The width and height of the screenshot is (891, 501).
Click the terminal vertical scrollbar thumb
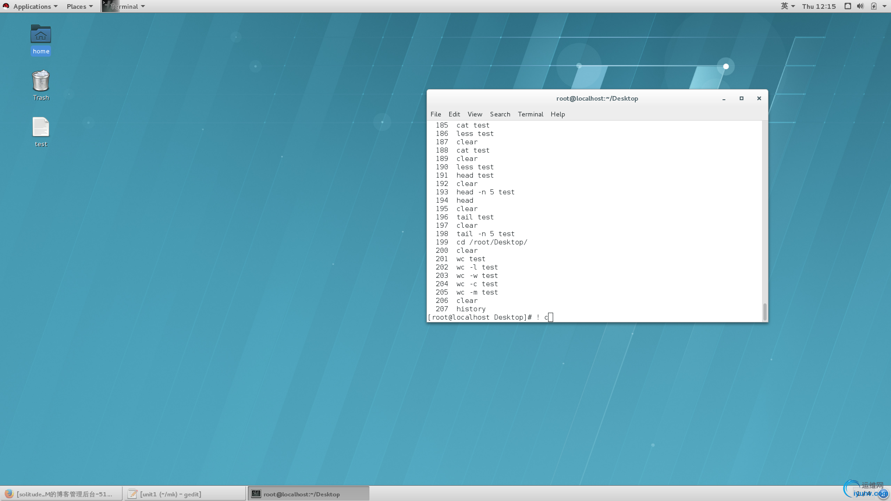[765, 311]
